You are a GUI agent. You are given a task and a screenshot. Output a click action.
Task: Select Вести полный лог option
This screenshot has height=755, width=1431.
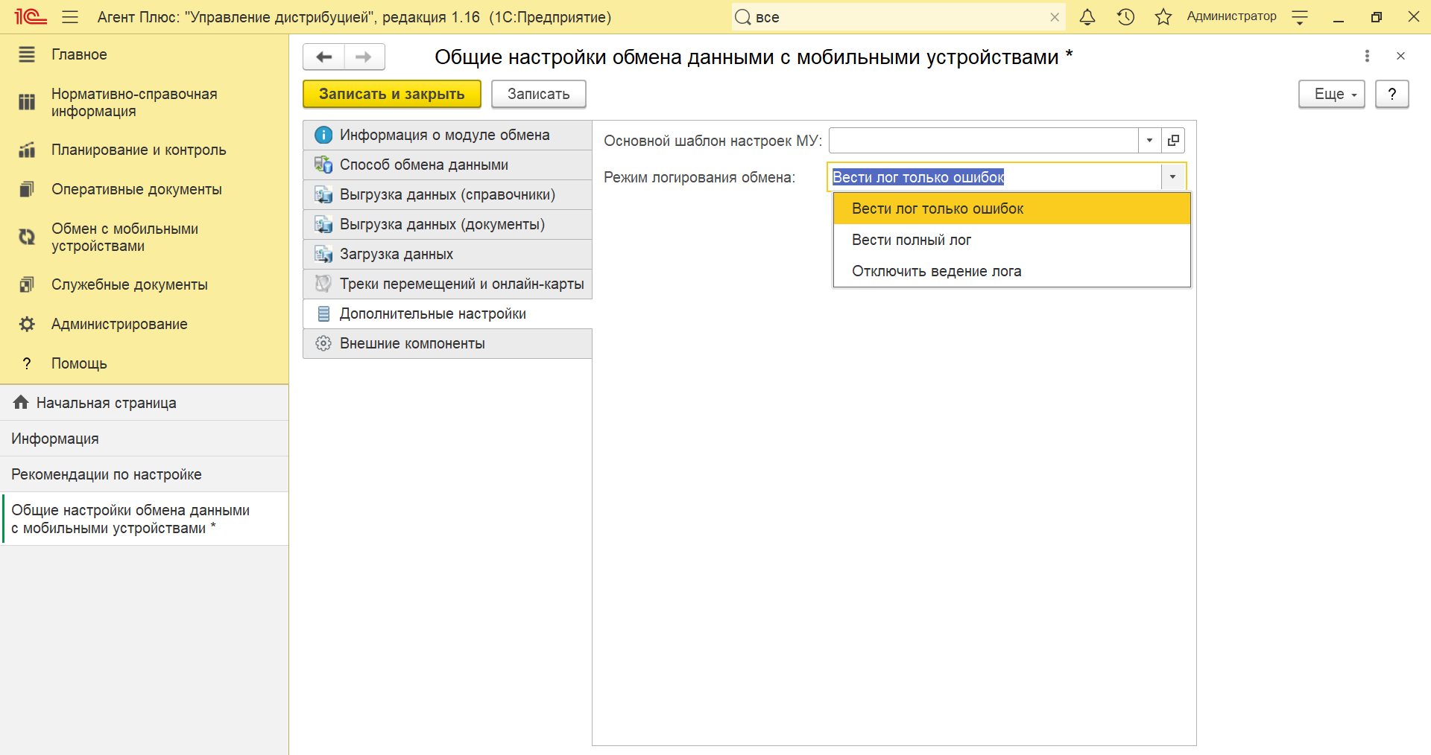[911, 240]
